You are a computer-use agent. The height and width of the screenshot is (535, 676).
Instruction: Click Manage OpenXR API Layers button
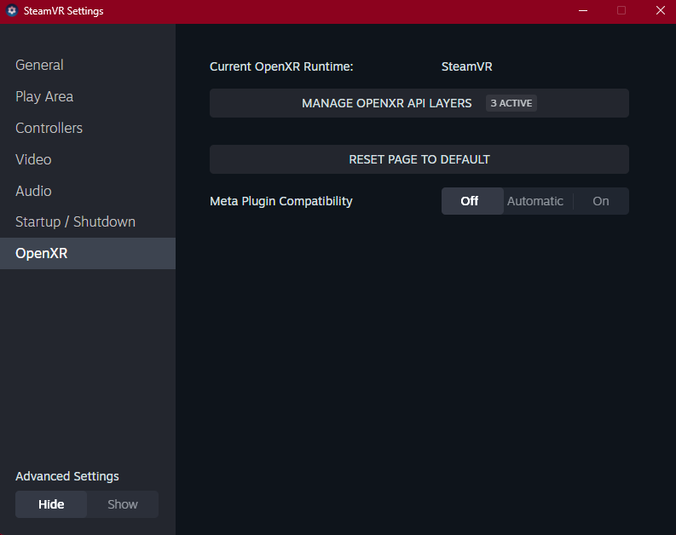(x=419, y=103)
